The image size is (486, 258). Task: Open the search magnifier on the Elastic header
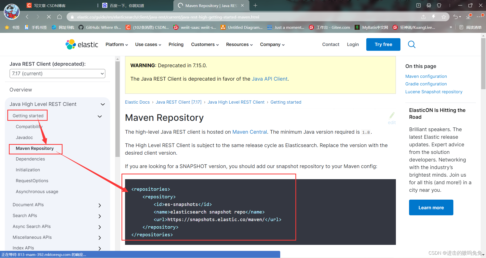(x=412, y=44)
